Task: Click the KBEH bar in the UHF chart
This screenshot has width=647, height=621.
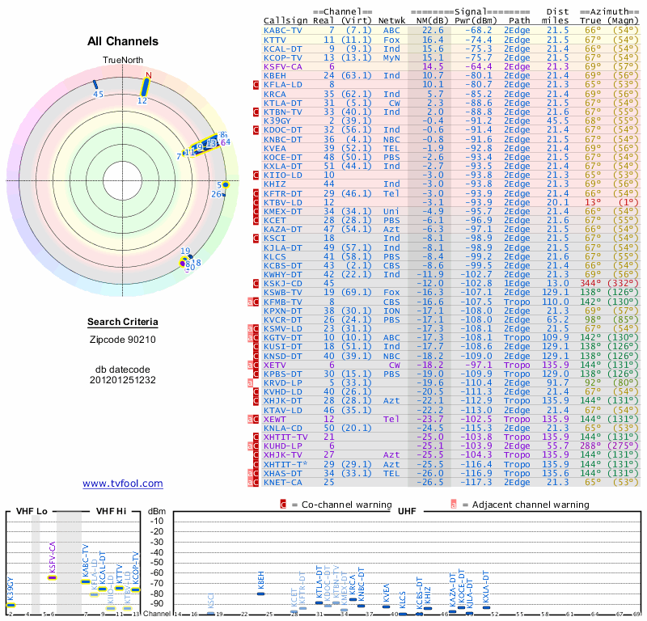Action: [260, 594]
